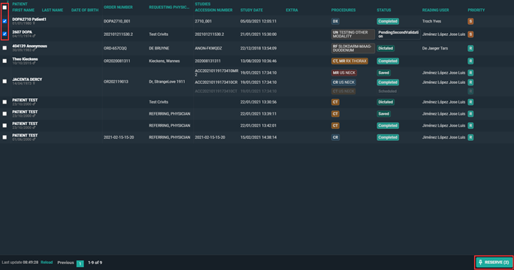Check the JACENTA DERCY row checkbox
This screenshot has height=270, width=514.
click(x=5, y=81)
